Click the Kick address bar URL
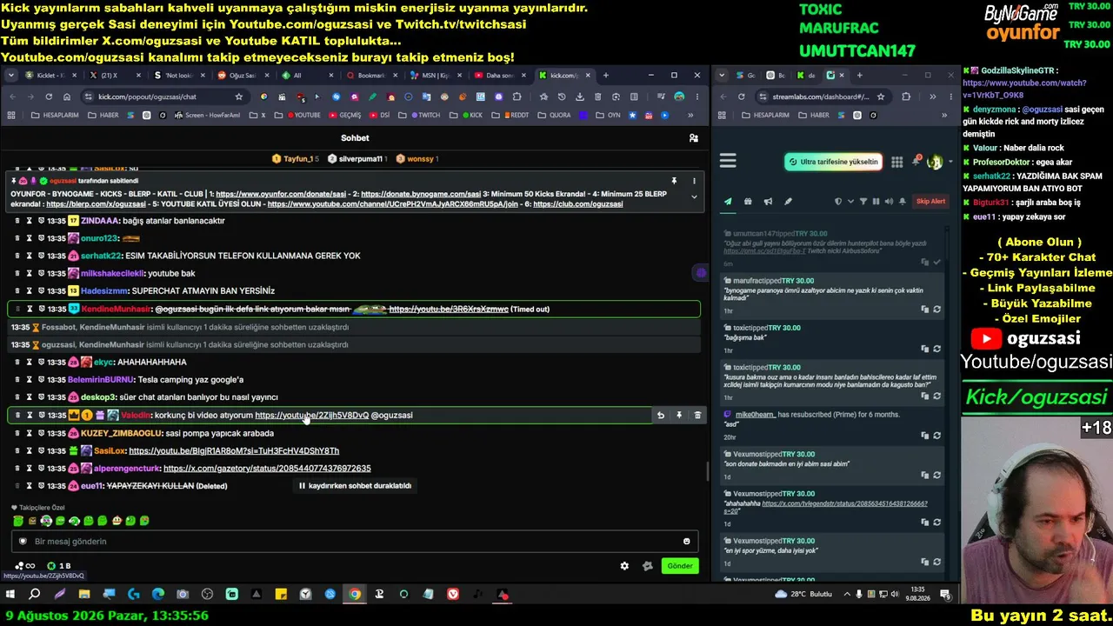Viewport: 1113px width, 626px height. [148, 97]
